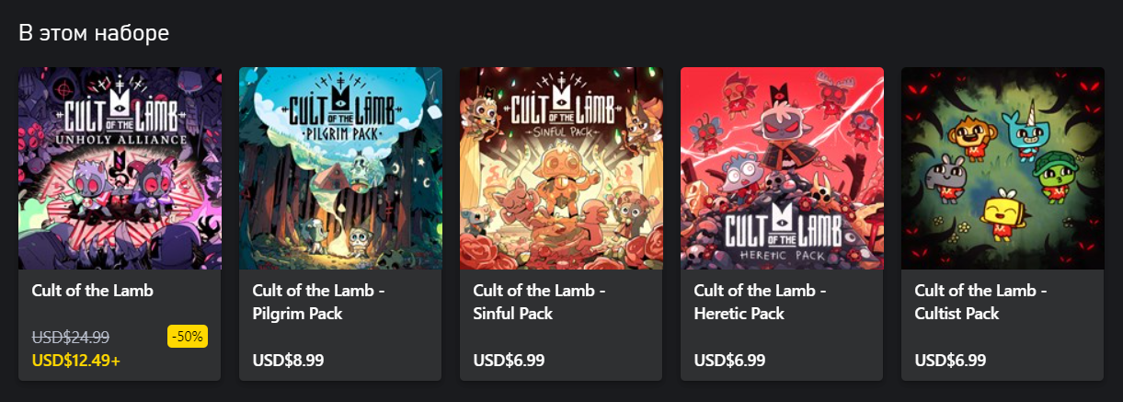Screen dimensions: 1123x402
Task: Click the yellow -50% discount badge
Action: (188, 337)
